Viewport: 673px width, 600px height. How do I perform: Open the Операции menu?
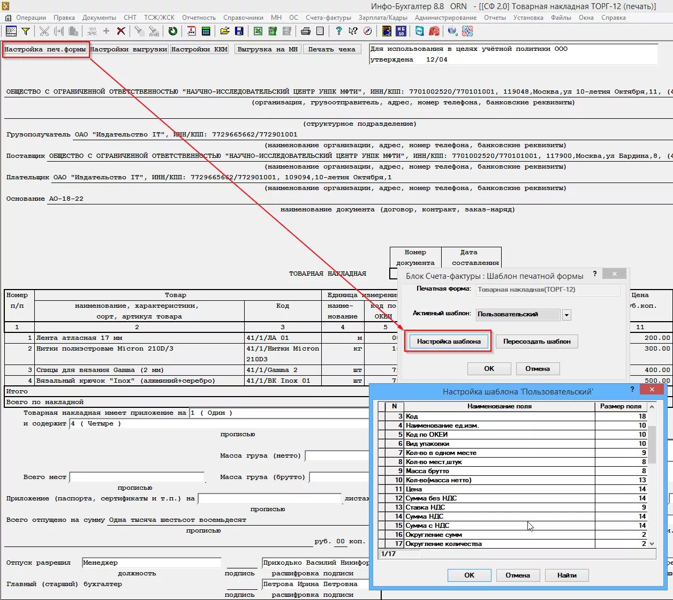[31, 18]
